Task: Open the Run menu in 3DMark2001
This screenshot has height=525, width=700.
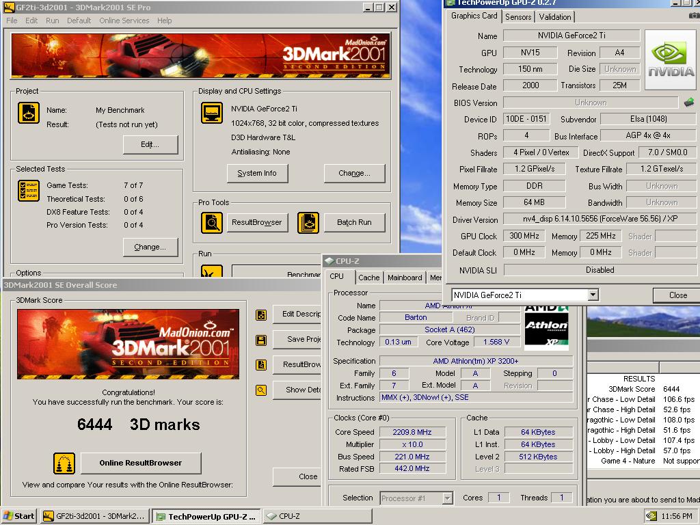Action: 52,21
